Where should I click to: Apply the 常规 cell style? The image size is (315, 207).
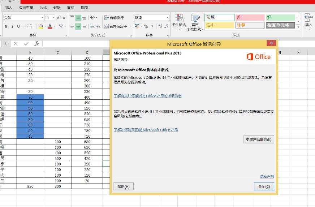(x=220, y=17)
